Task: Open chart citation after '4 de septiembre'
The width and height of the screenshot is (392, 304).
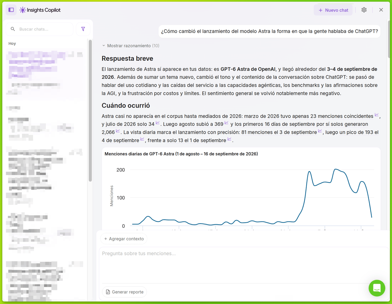Action: pyautogui.click(x=142, y=139)
